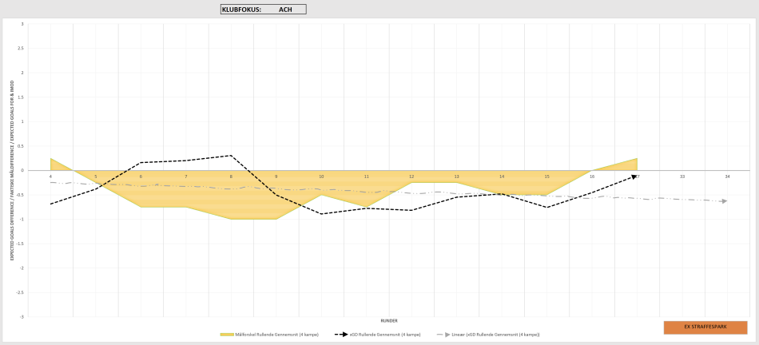The height and width of the screenshot is (345, 759).
Task: Click the yellow Målforskel legend swatch
Action: [x=227, y=335]
